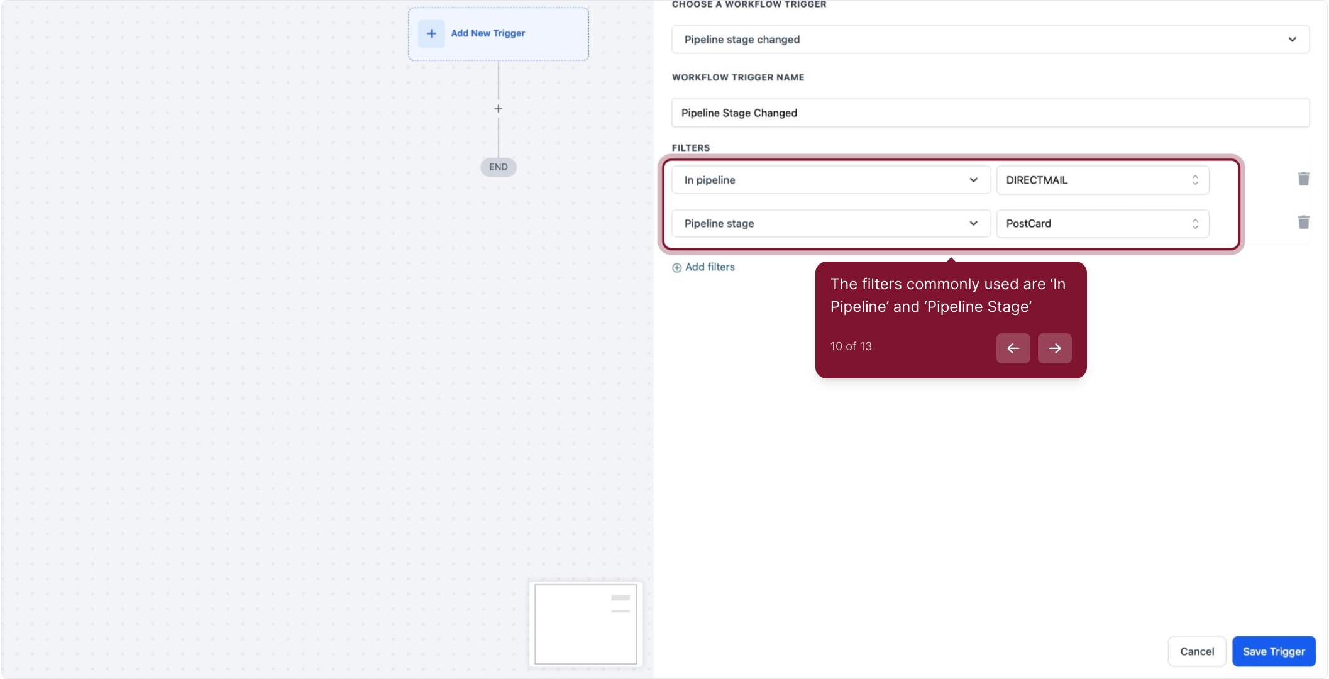Open the Pipeline stage filter type dropdown
This screenshot has height=679, width=1329.
(830, 224)
